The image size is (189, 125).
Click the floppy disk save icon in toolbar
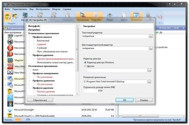click(67, 15)
